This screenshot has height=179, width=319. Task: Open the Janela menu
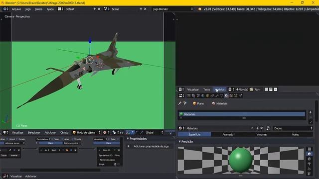(x=39, y=9)
